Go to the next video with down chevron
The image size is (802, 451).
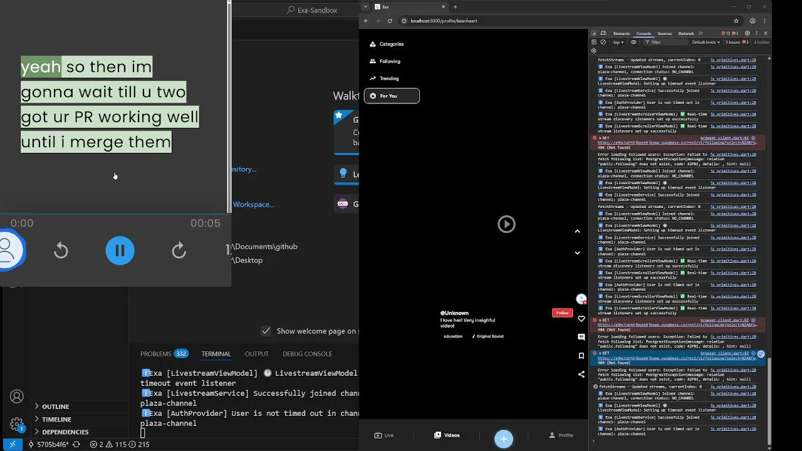pos(577,253)
